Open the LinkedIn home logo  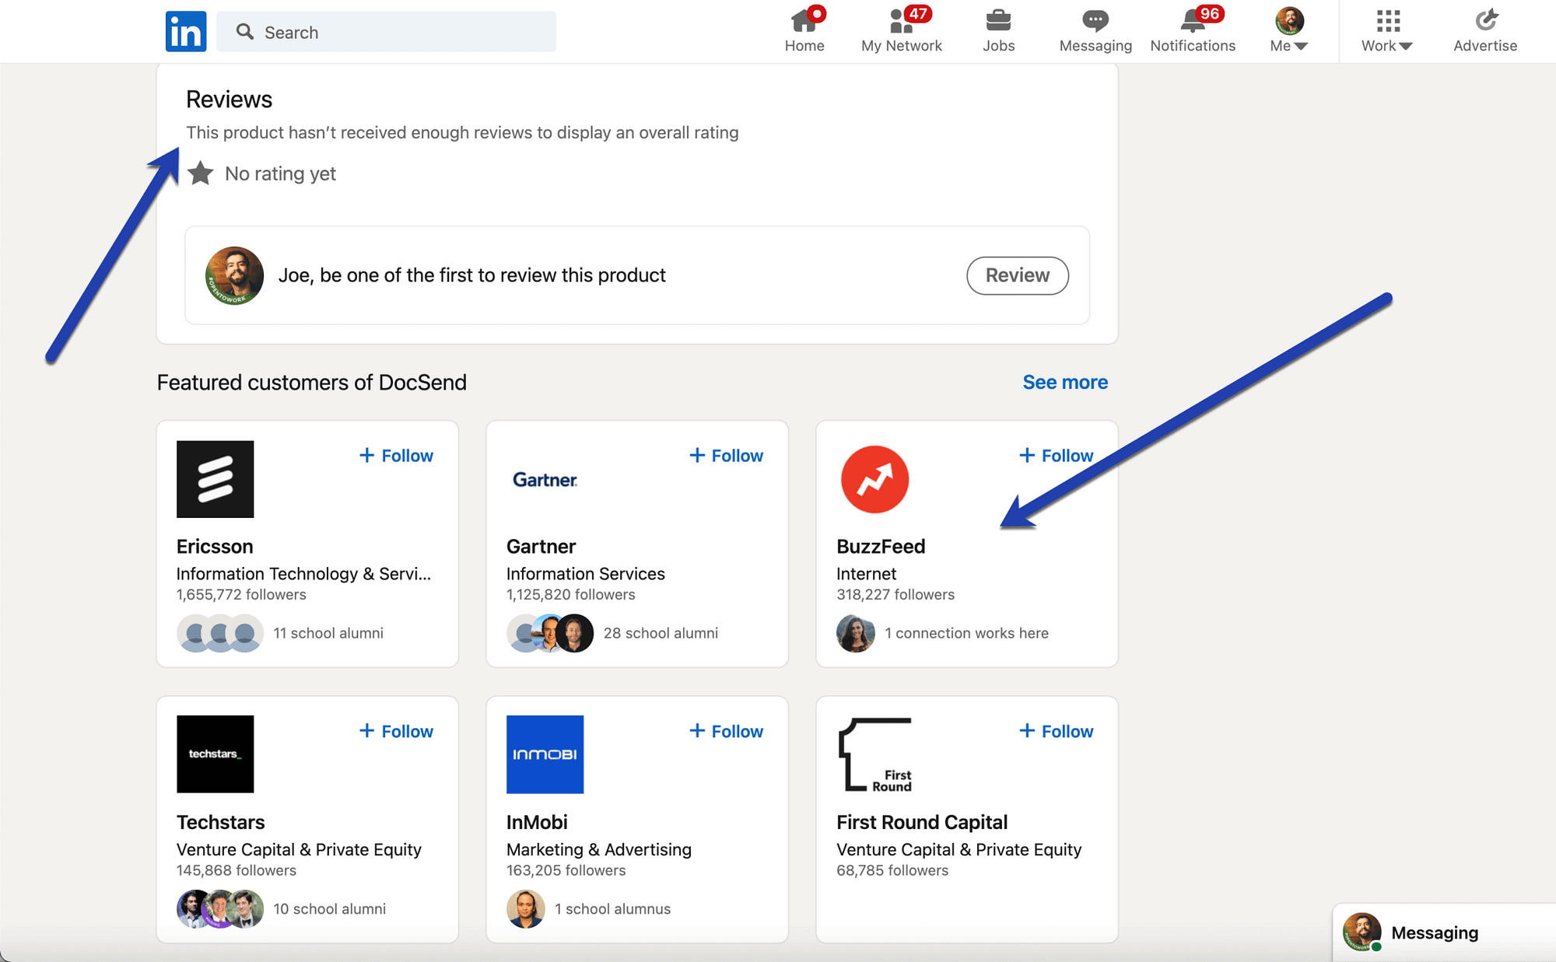[186, 31]
